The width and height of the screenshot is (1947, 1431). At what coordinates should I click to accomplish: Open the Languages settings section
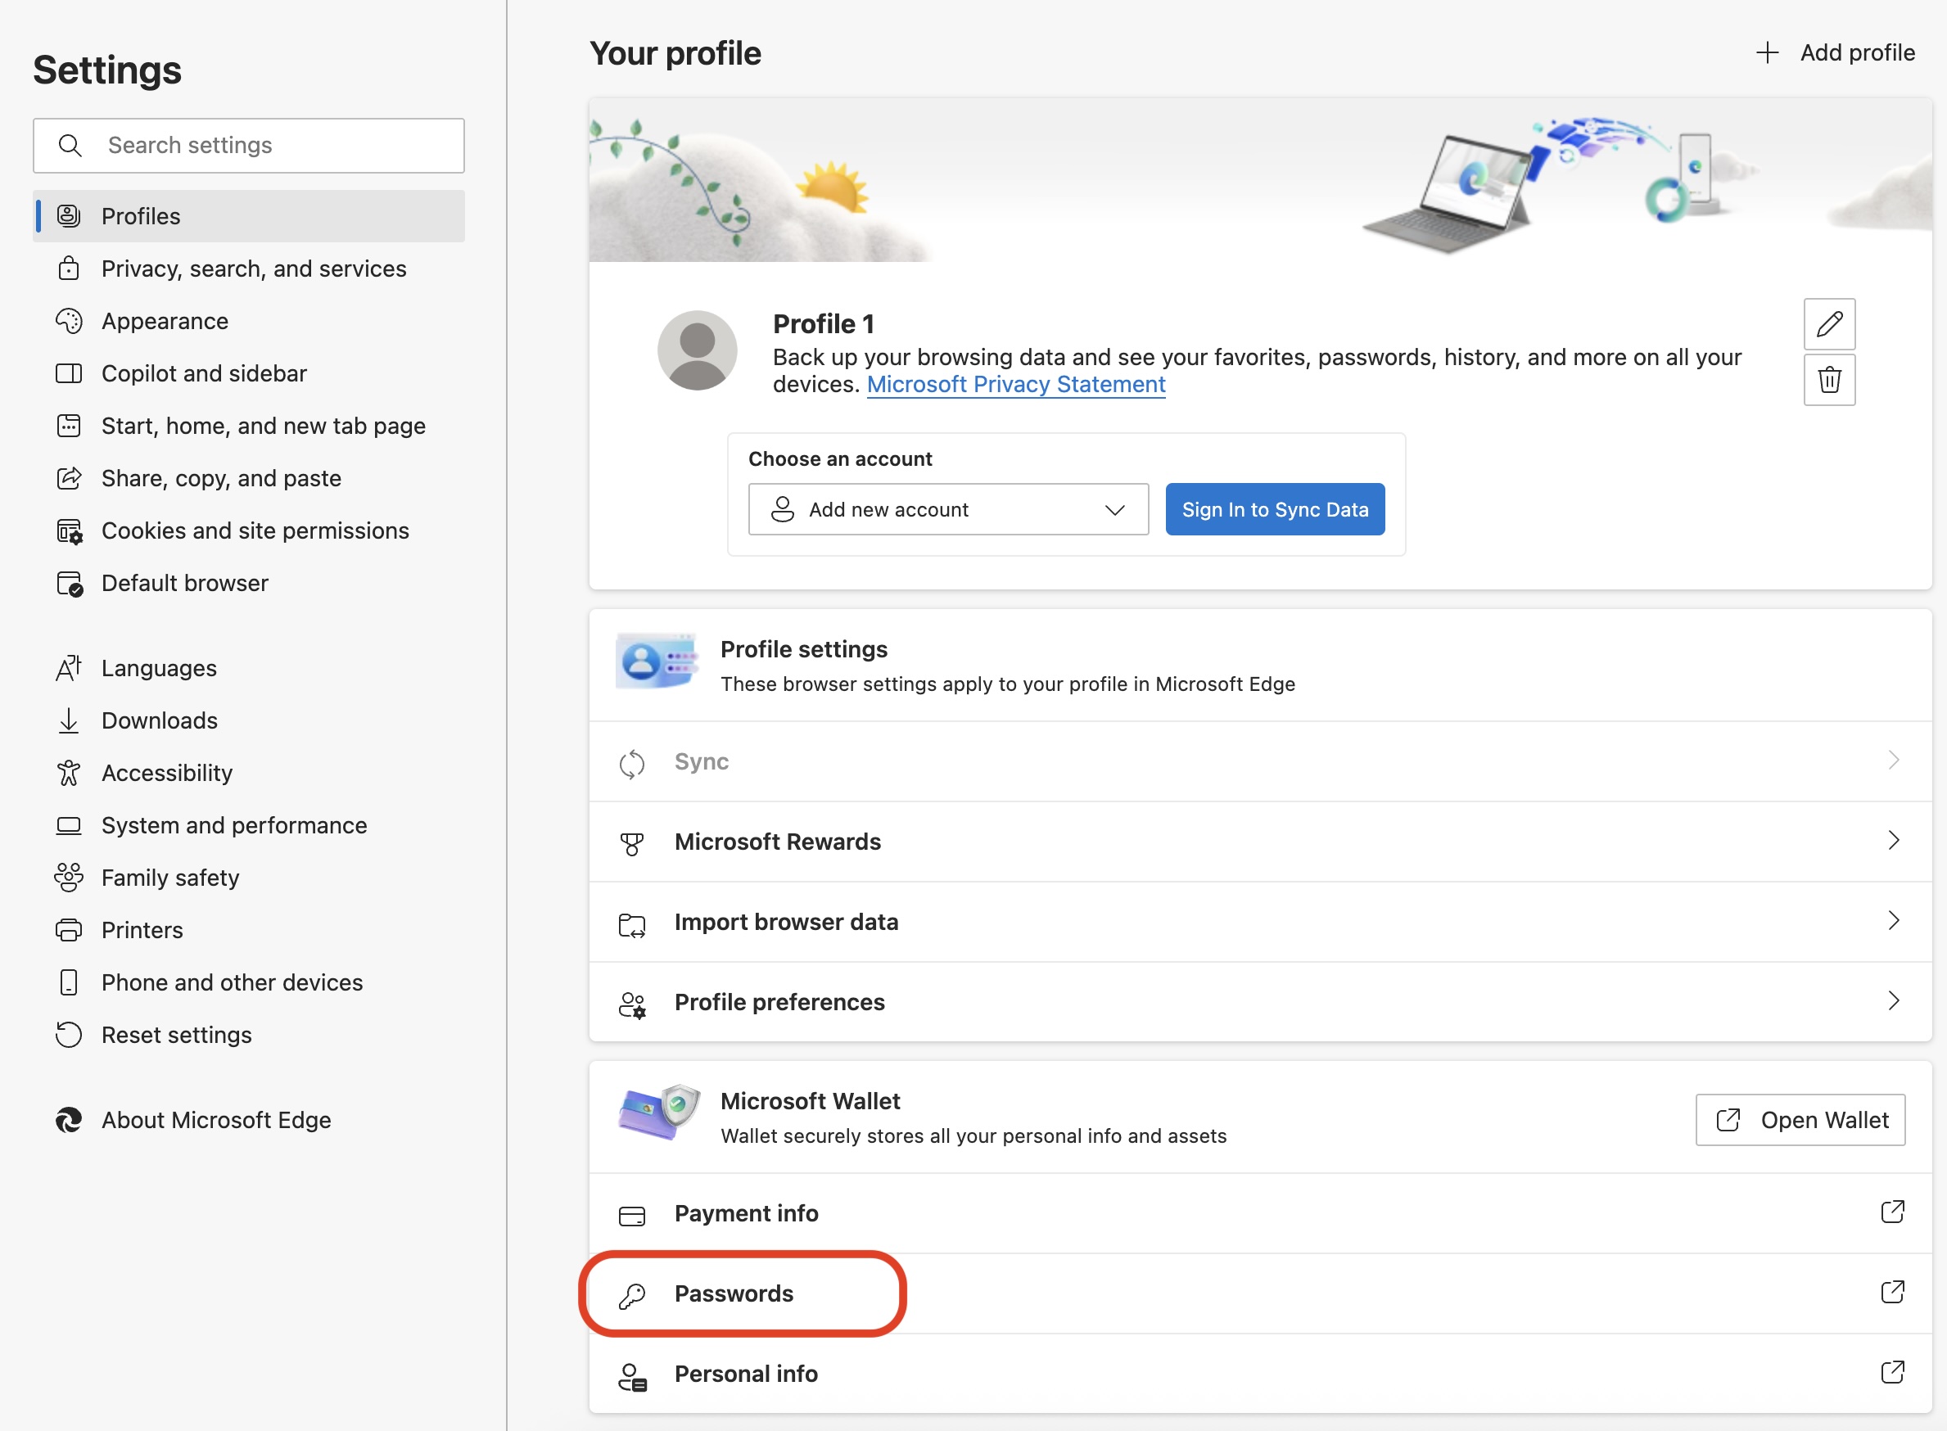250,668
